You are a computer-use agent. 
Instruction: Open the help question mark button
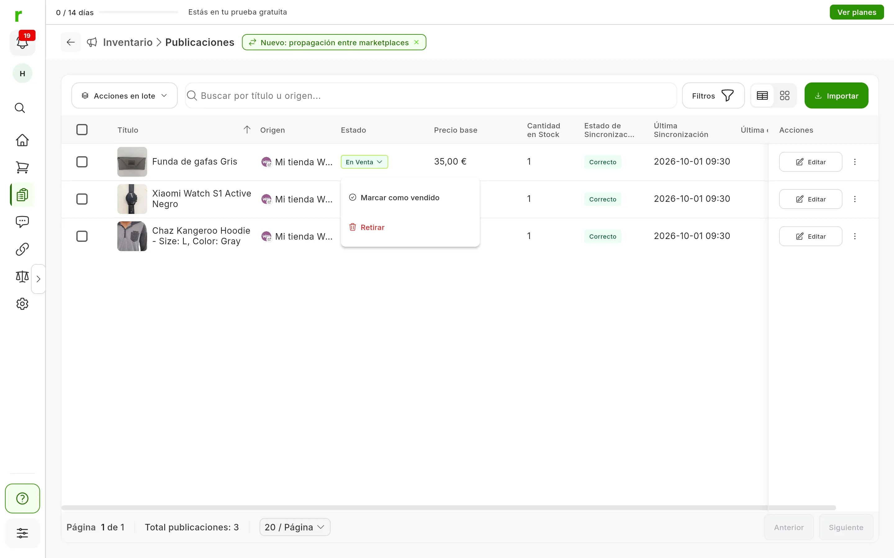(x=22, y=498)
